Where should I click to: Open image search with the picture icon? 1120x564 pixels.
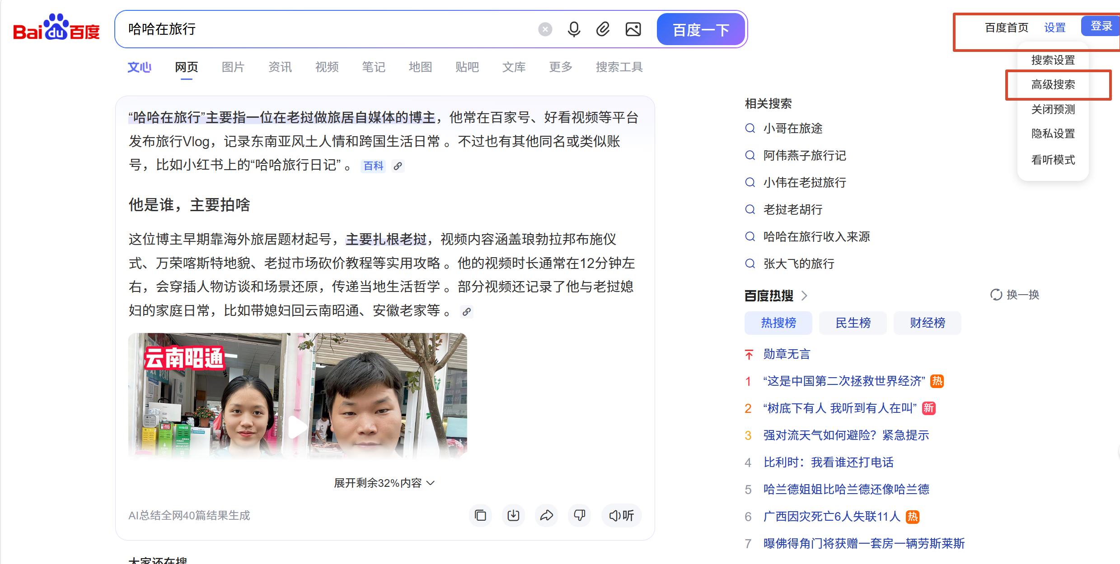click(633, 29)
